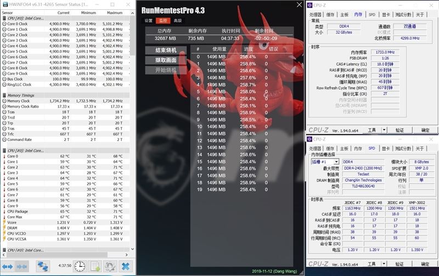Viewport: 439px width, 276px height.
Task: Switch to the 设置 tab in RunMemtestPro
Action: (148, 21)
